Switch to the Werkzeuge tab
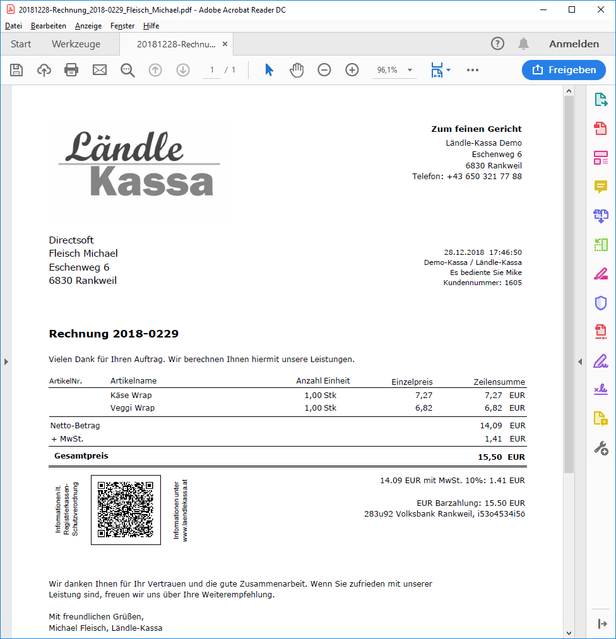Image resolution: width=616 pixels, height=639 pixels. tap(76, 44)
